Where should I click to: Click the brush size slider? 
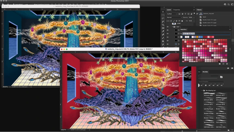[x=208, y=78]
